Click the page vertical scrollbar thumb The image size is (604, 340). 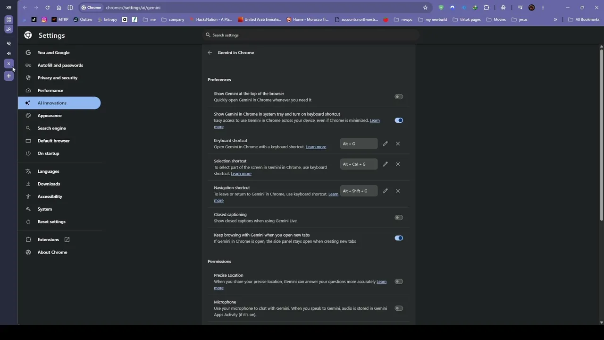click(602, 134)
